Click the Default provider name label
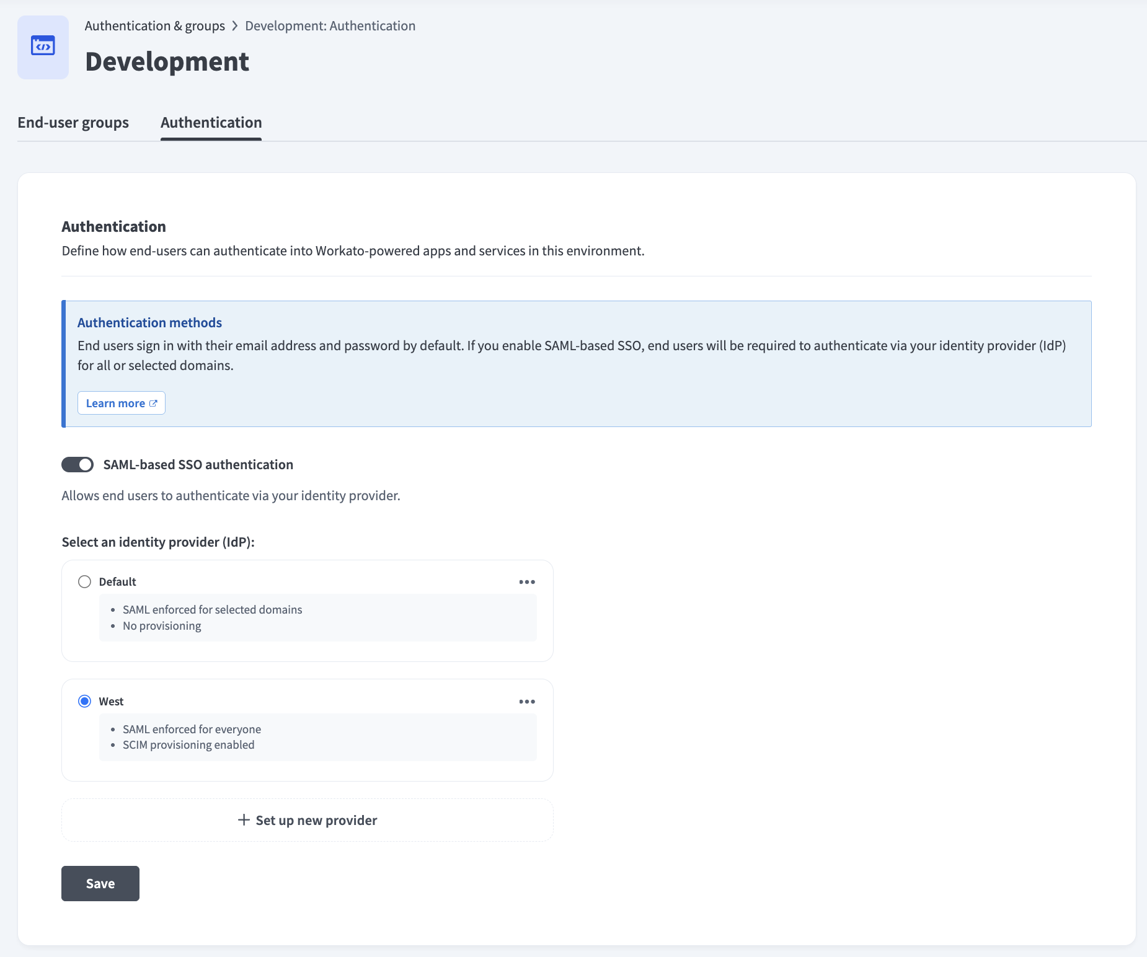 pyautogui.click(x=117, y=582)
